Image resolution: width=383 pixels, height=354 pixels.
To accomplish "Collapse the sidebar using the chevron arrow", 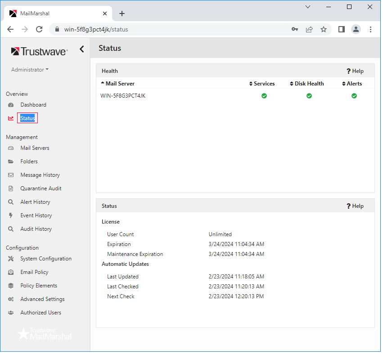I will pos(81,49).
